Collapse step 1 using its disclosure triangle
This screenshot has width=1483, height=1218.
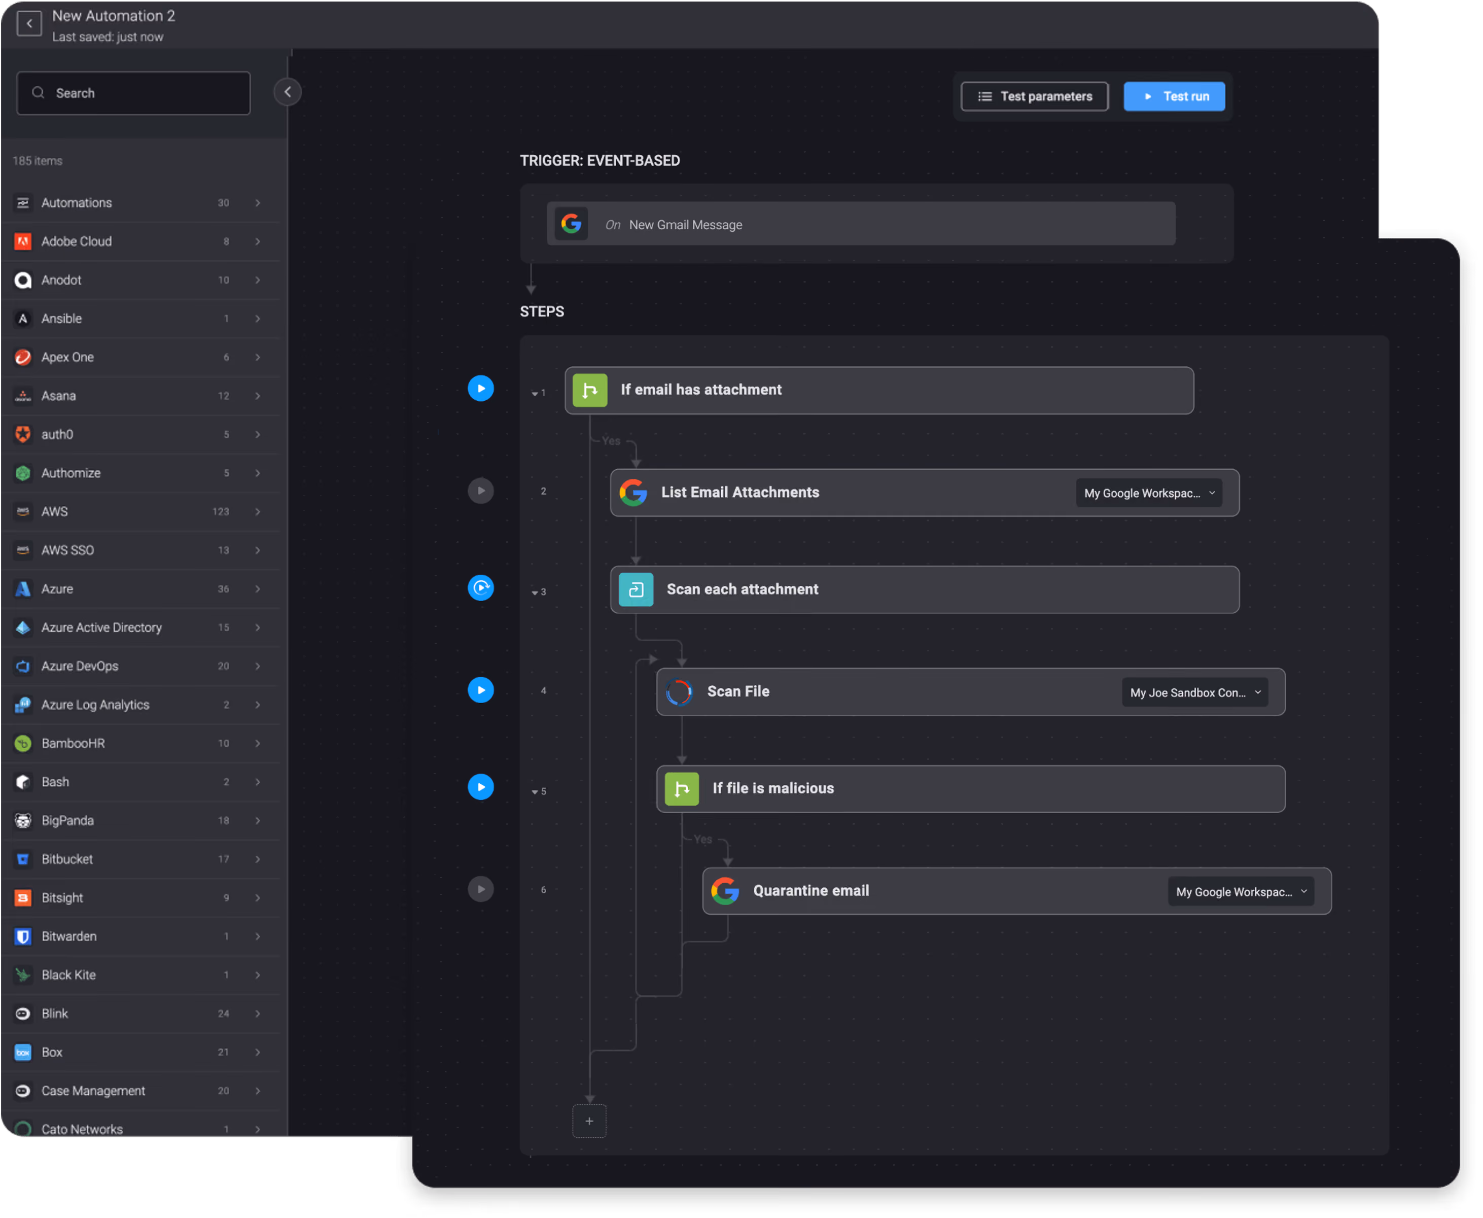tap(535, 394)
